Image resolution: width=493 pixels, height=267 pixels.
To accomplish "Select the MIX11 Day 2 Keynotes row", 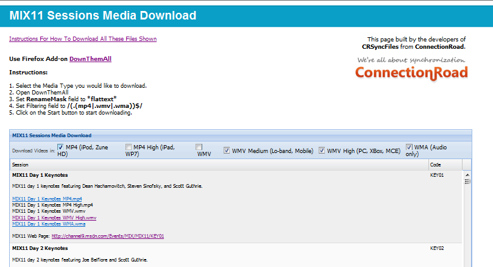I will pyautogui.click(x=236, y=255).
